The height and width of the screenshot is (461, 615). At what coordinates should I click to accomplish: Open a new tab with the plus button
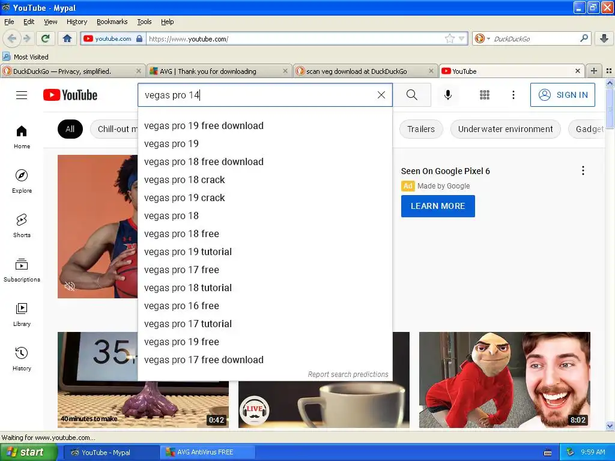coord(594,71)
